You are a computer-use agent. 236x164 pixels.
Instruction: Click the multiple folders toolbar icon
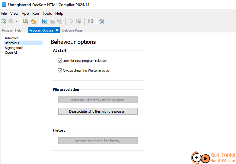click(33, 21)
